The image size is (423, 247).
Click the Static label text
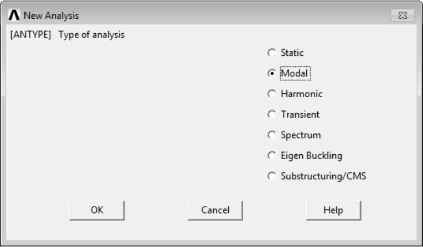tap(292, 53)
